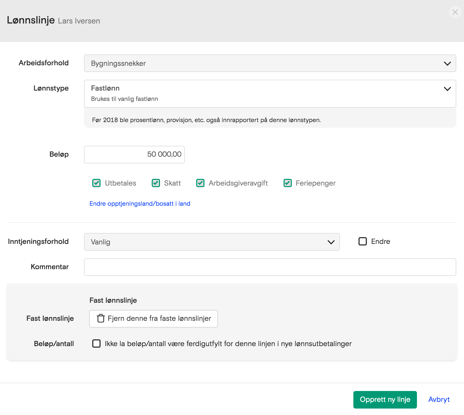
Task: Open Endre opptjeningsland/bosatt i land link
Action: (140, 204)
